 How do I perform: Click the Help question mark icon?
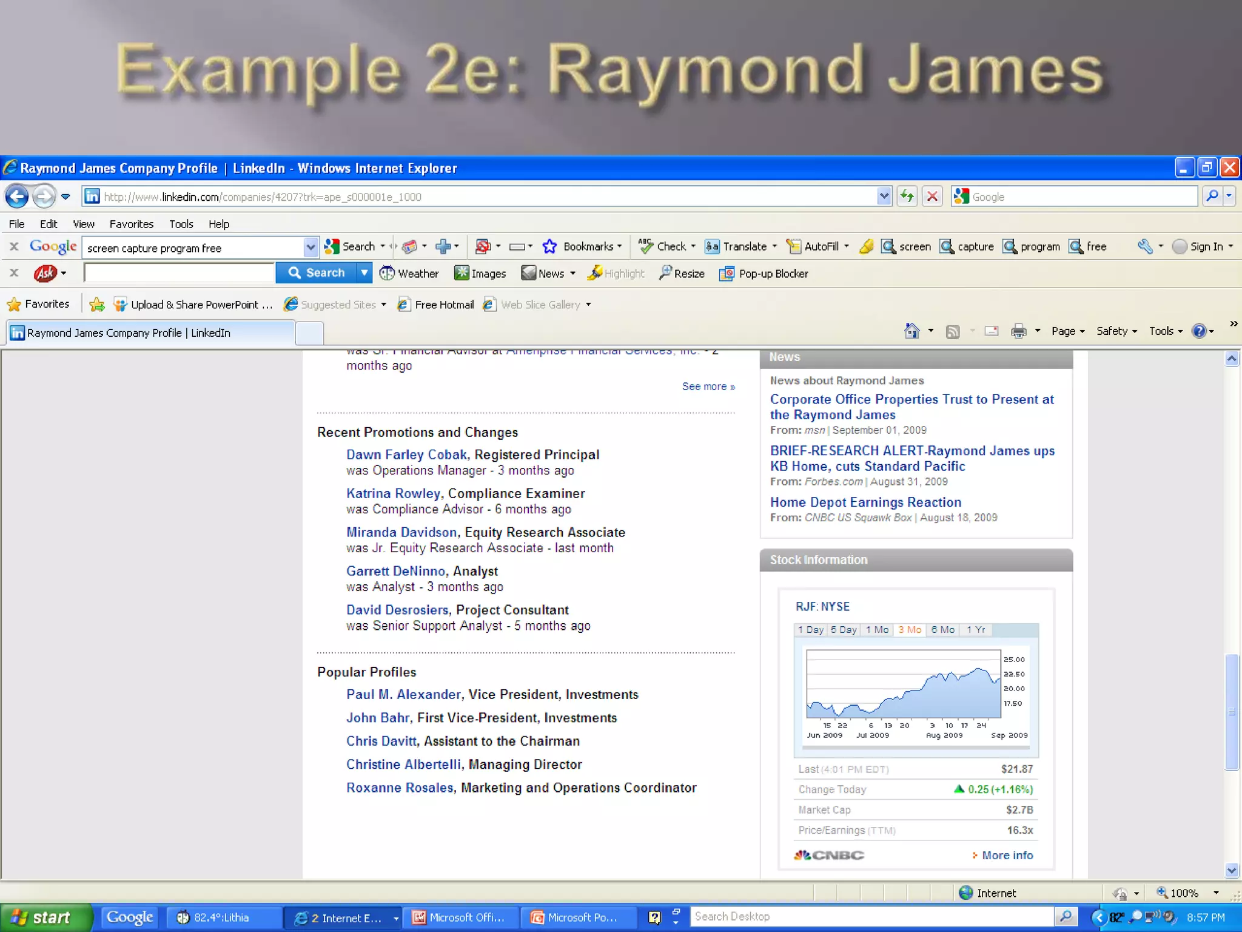1199,331
